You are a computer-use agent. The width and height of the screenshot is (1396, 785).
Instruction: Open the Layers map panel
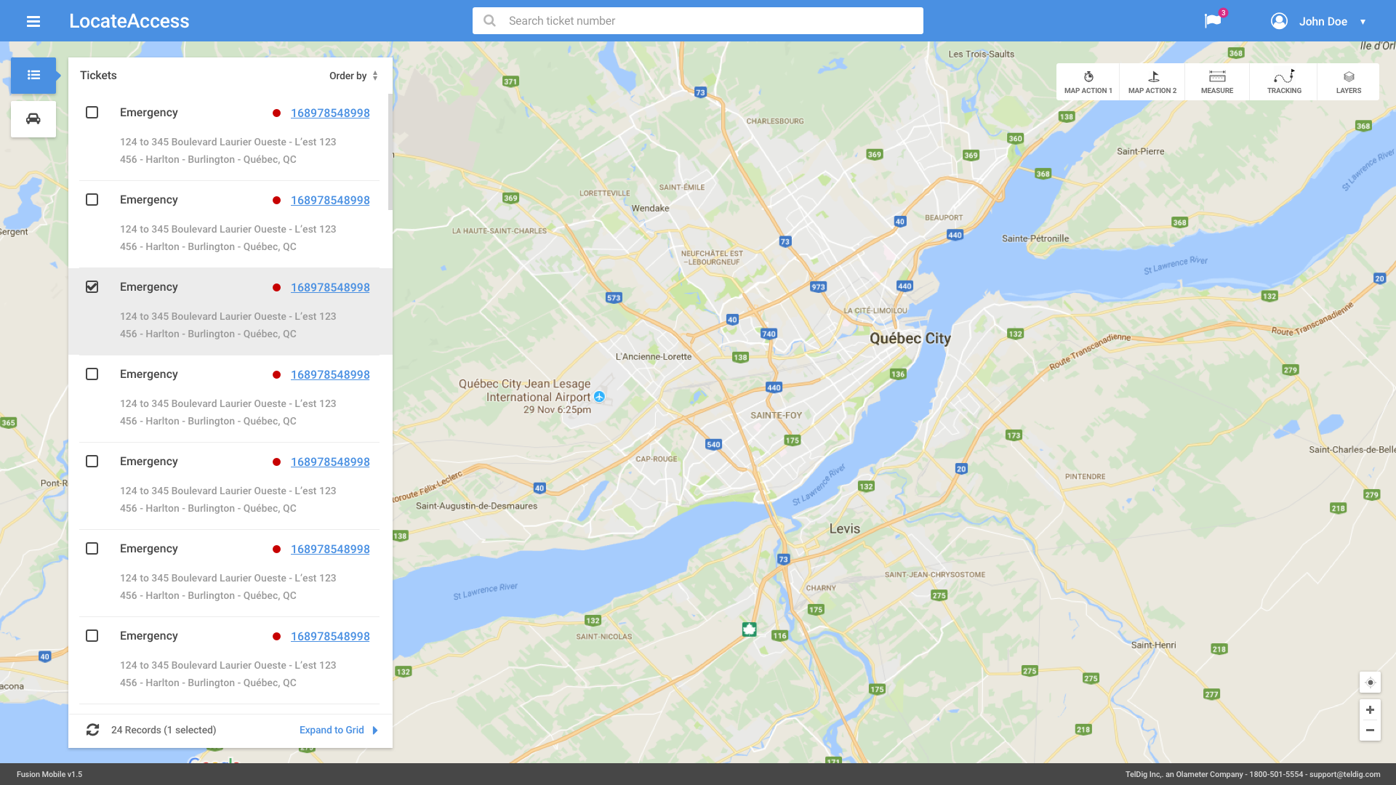coord(1348,81)
